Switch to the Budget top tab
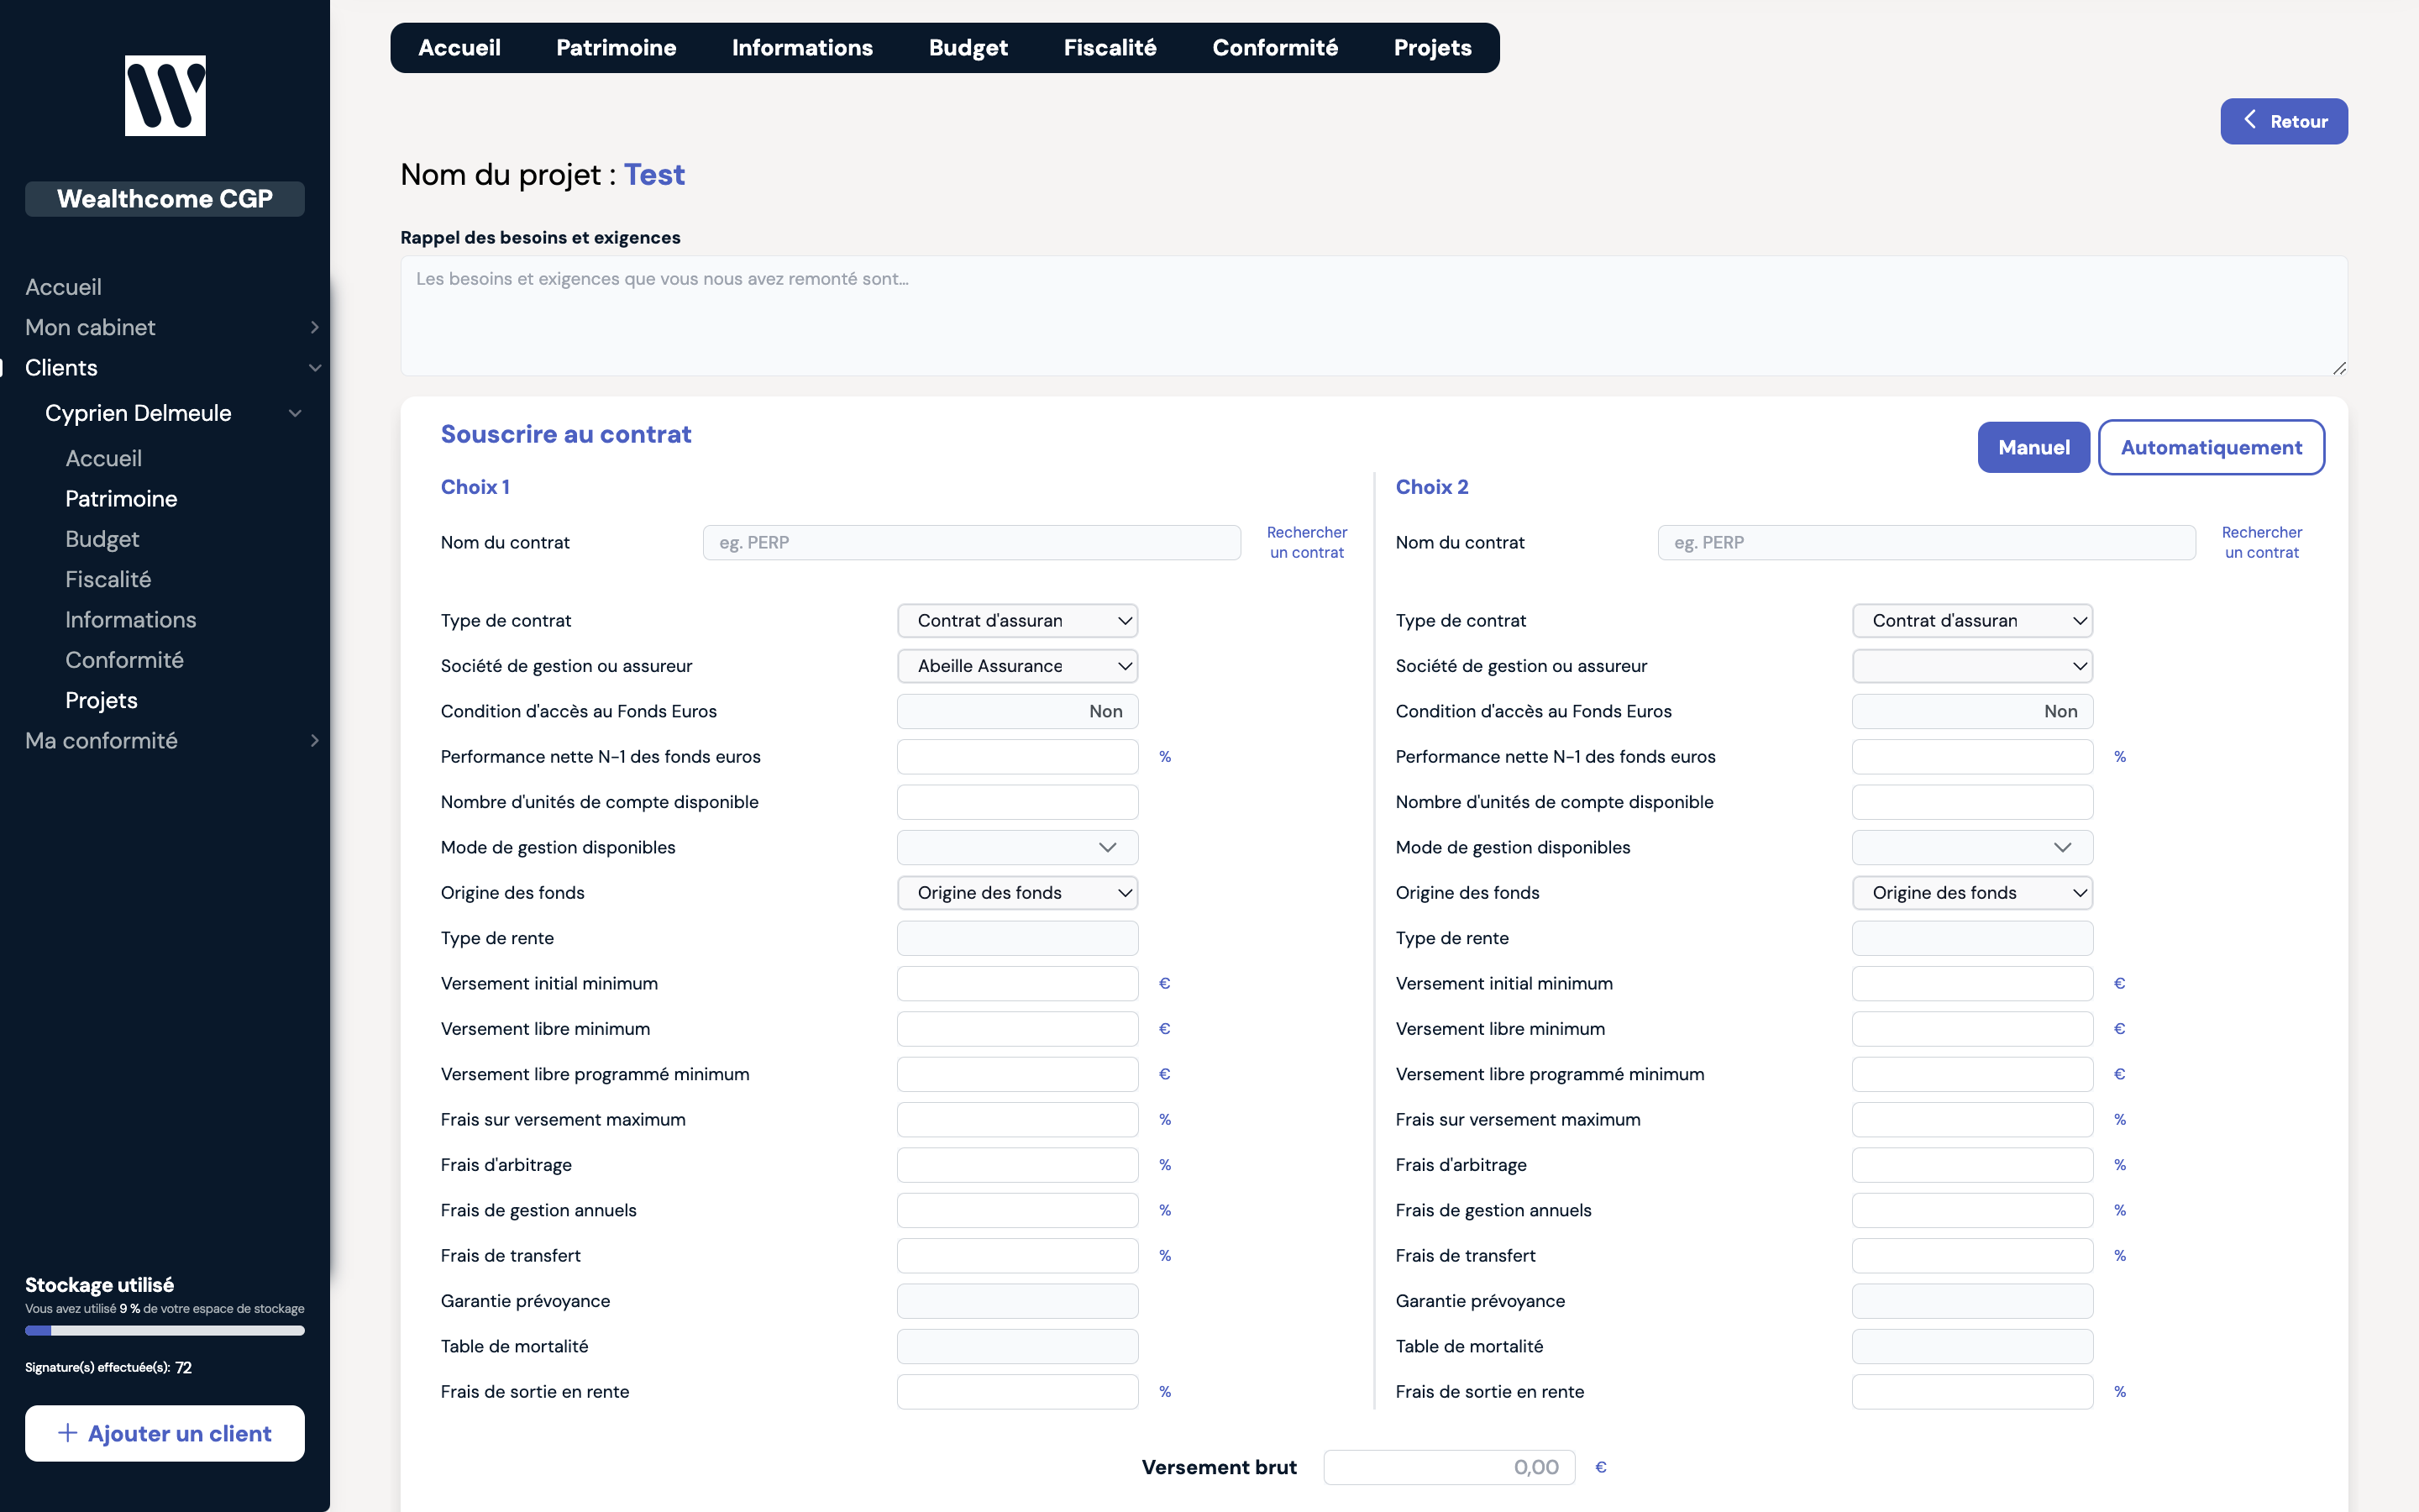Screen dimensions: 2419x1512 968,48
